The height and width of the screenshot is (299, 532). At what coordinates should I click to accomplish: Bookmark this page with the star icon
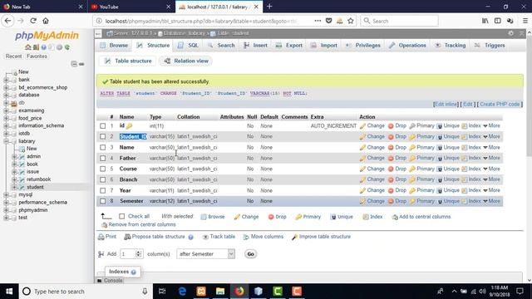[351, 21]
